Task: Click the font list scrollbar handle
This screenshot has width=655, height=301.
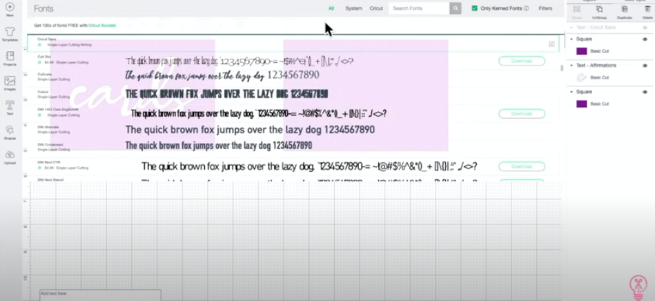Action: click(562, 68)
